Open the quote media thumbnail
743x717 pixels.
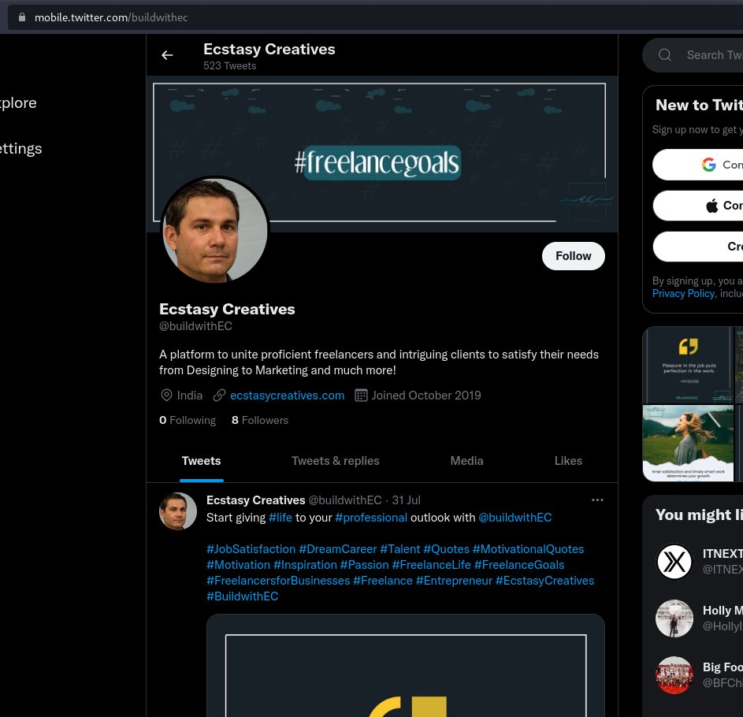coord(688,365)
